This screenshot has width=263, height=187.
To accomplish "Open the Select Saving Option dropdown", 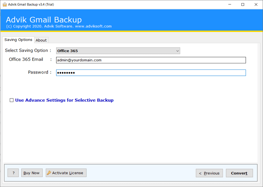I will [118, 51].
